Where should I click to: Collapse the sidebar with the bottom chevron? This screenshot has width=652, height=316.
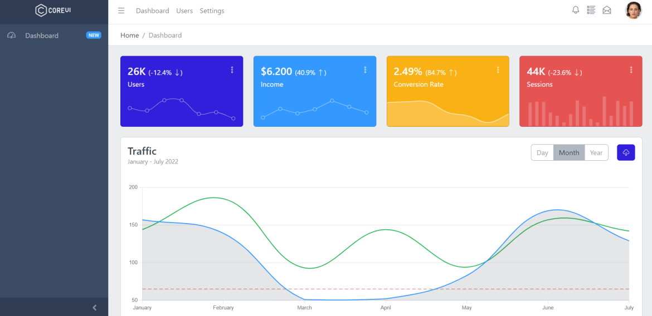94,307
